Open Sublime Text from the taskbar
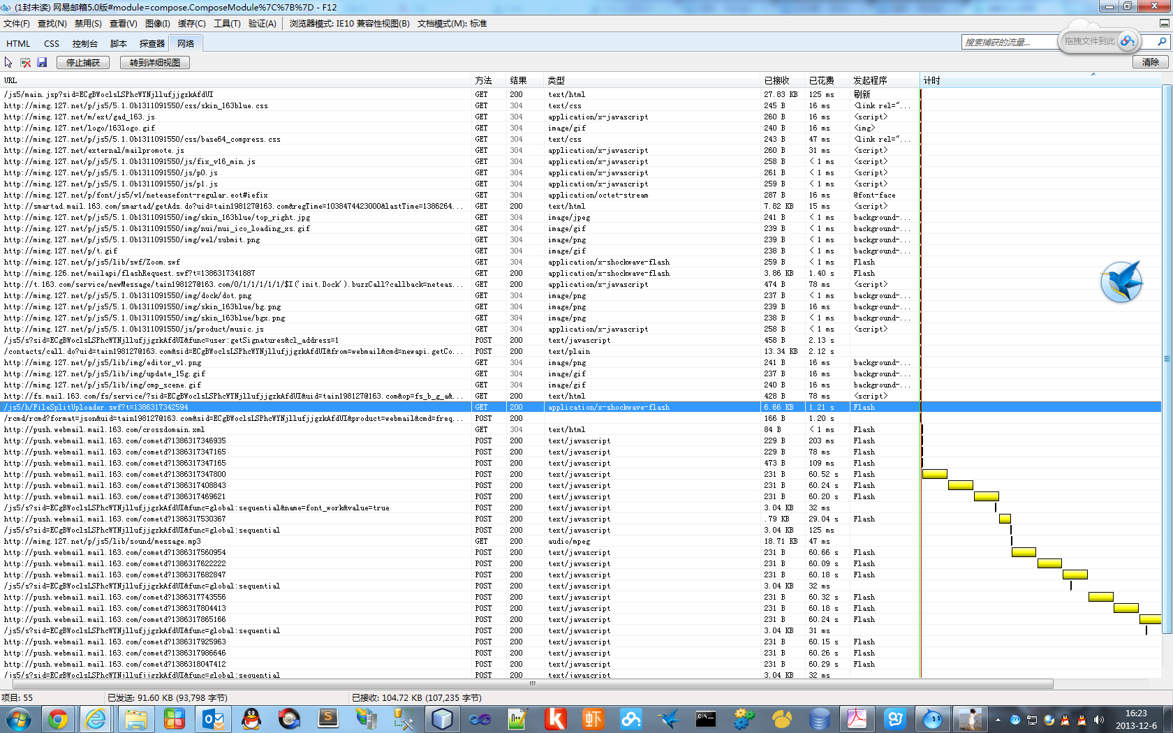This screenshot has height=733, width=1173. tap(327, 718)
